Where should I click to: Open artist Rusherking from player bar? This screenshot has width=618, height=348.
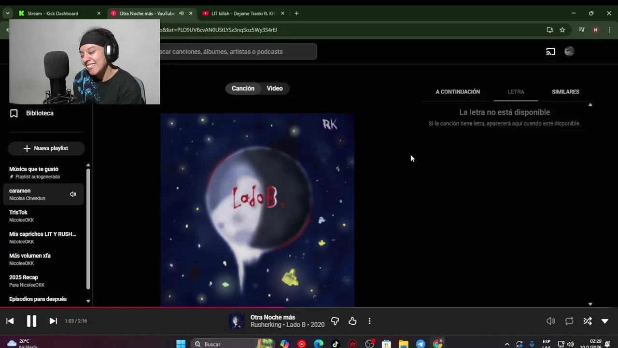coord(266,325)
